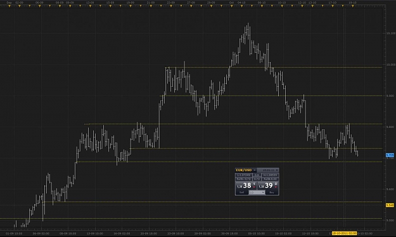
Task: Click the yellow marker under 17-10
Action: [x=333, y=6]
